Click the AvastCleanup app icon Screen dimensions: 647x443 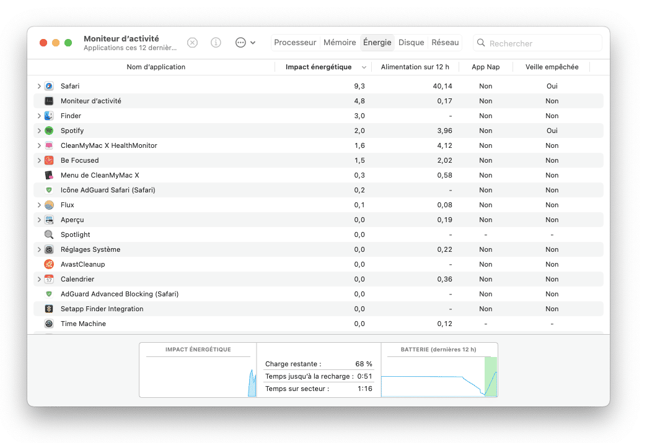[49, 264]
